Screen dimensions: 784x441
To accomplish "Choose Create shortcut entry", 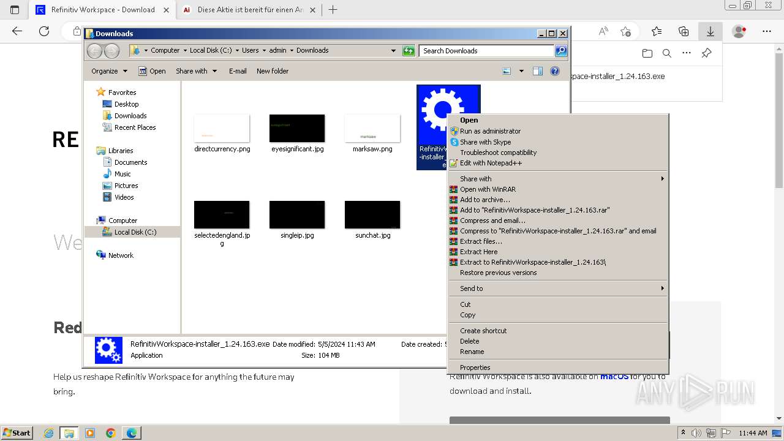I will (558, 331).
